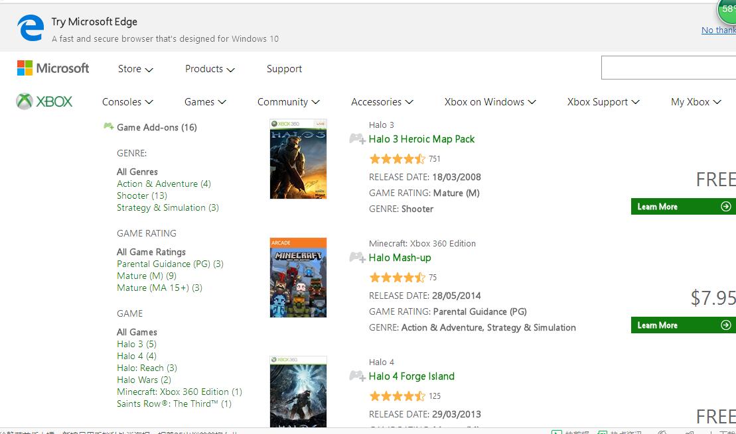Expand the Xbox Support menu

point(603,101)
